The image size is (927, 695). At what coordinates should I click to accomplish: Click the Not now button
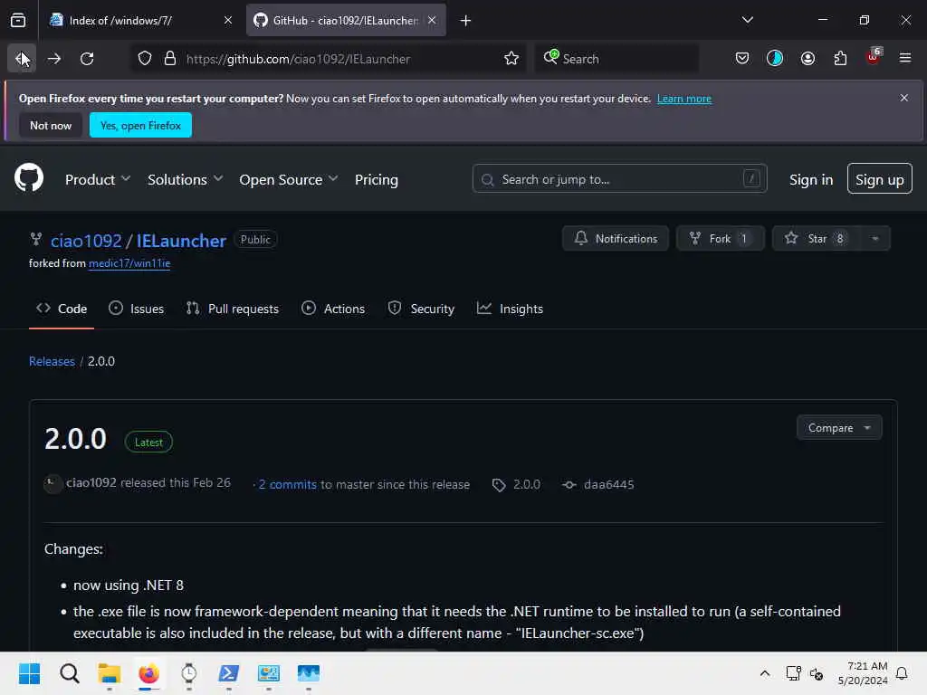click(x=51, y=125)
